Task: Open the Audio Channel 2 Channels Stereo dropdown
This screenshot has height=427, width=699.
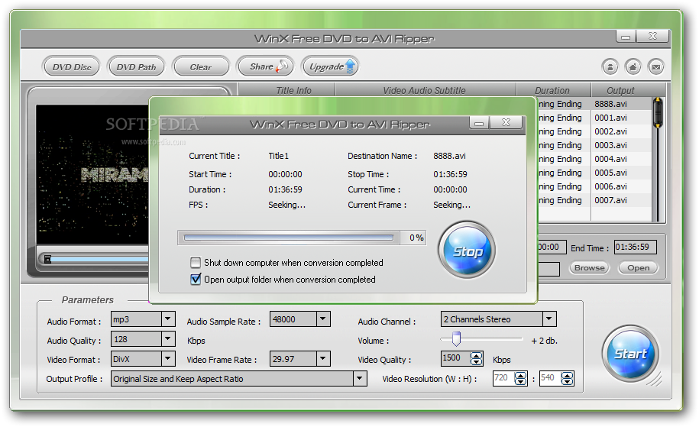Action: (x=549, y=319)
